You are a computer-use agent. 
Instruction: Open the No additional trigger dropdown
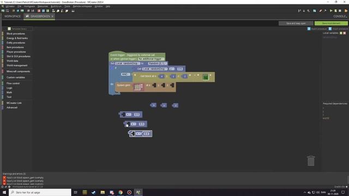coord(151,59)
